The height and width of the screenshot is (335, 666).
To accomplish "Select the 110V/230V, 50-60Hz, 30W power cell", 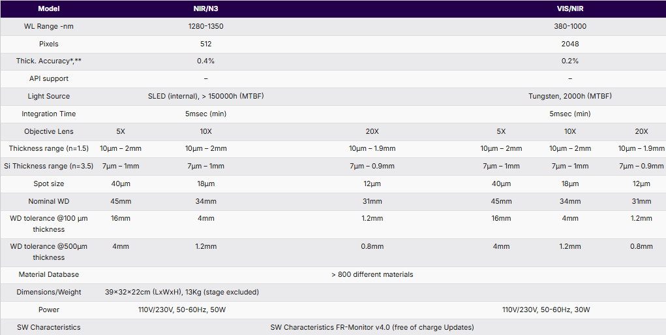I will click(x=546, y=310).
